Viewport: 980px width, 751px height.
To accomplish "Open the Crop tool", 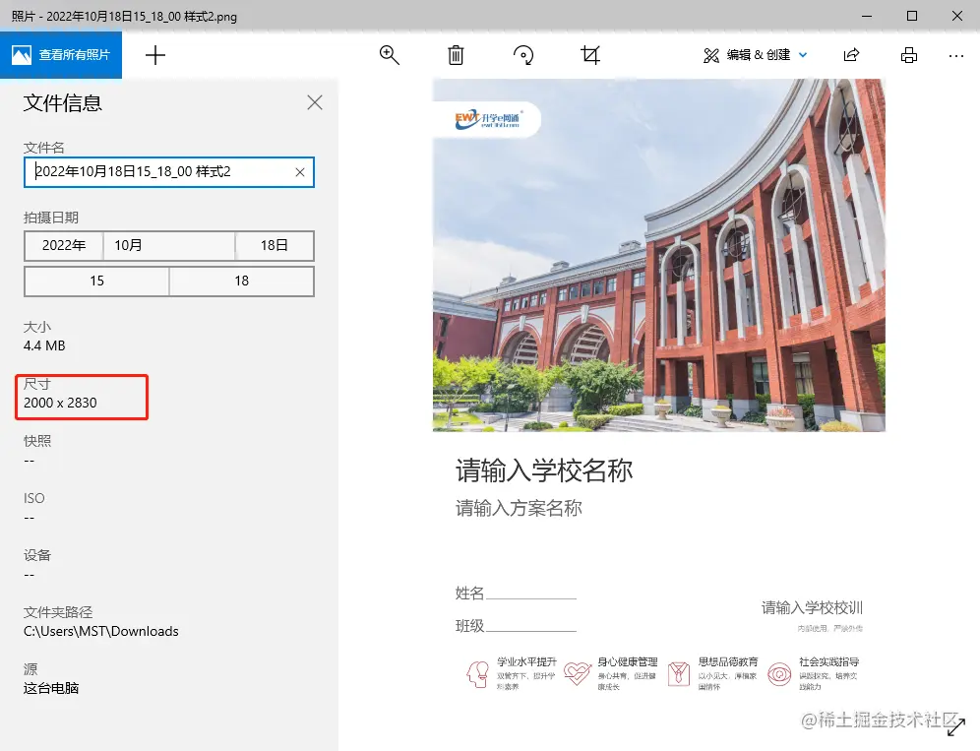I will pyautogui.click(x=589, y=55).
